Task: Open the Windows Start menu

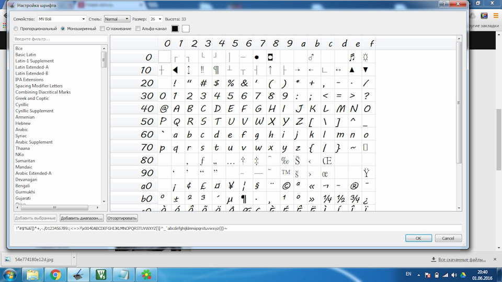Action: pyautogui.click(x=9, y=275)
